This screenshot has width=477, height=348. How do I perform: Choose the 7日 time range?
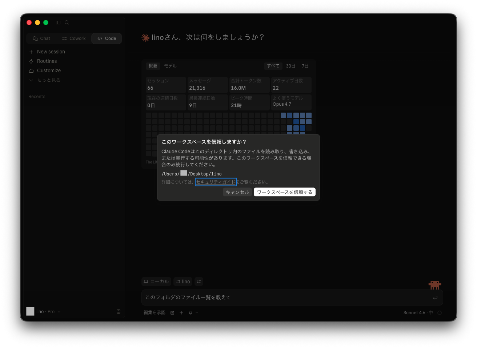(x=305, y=66)
